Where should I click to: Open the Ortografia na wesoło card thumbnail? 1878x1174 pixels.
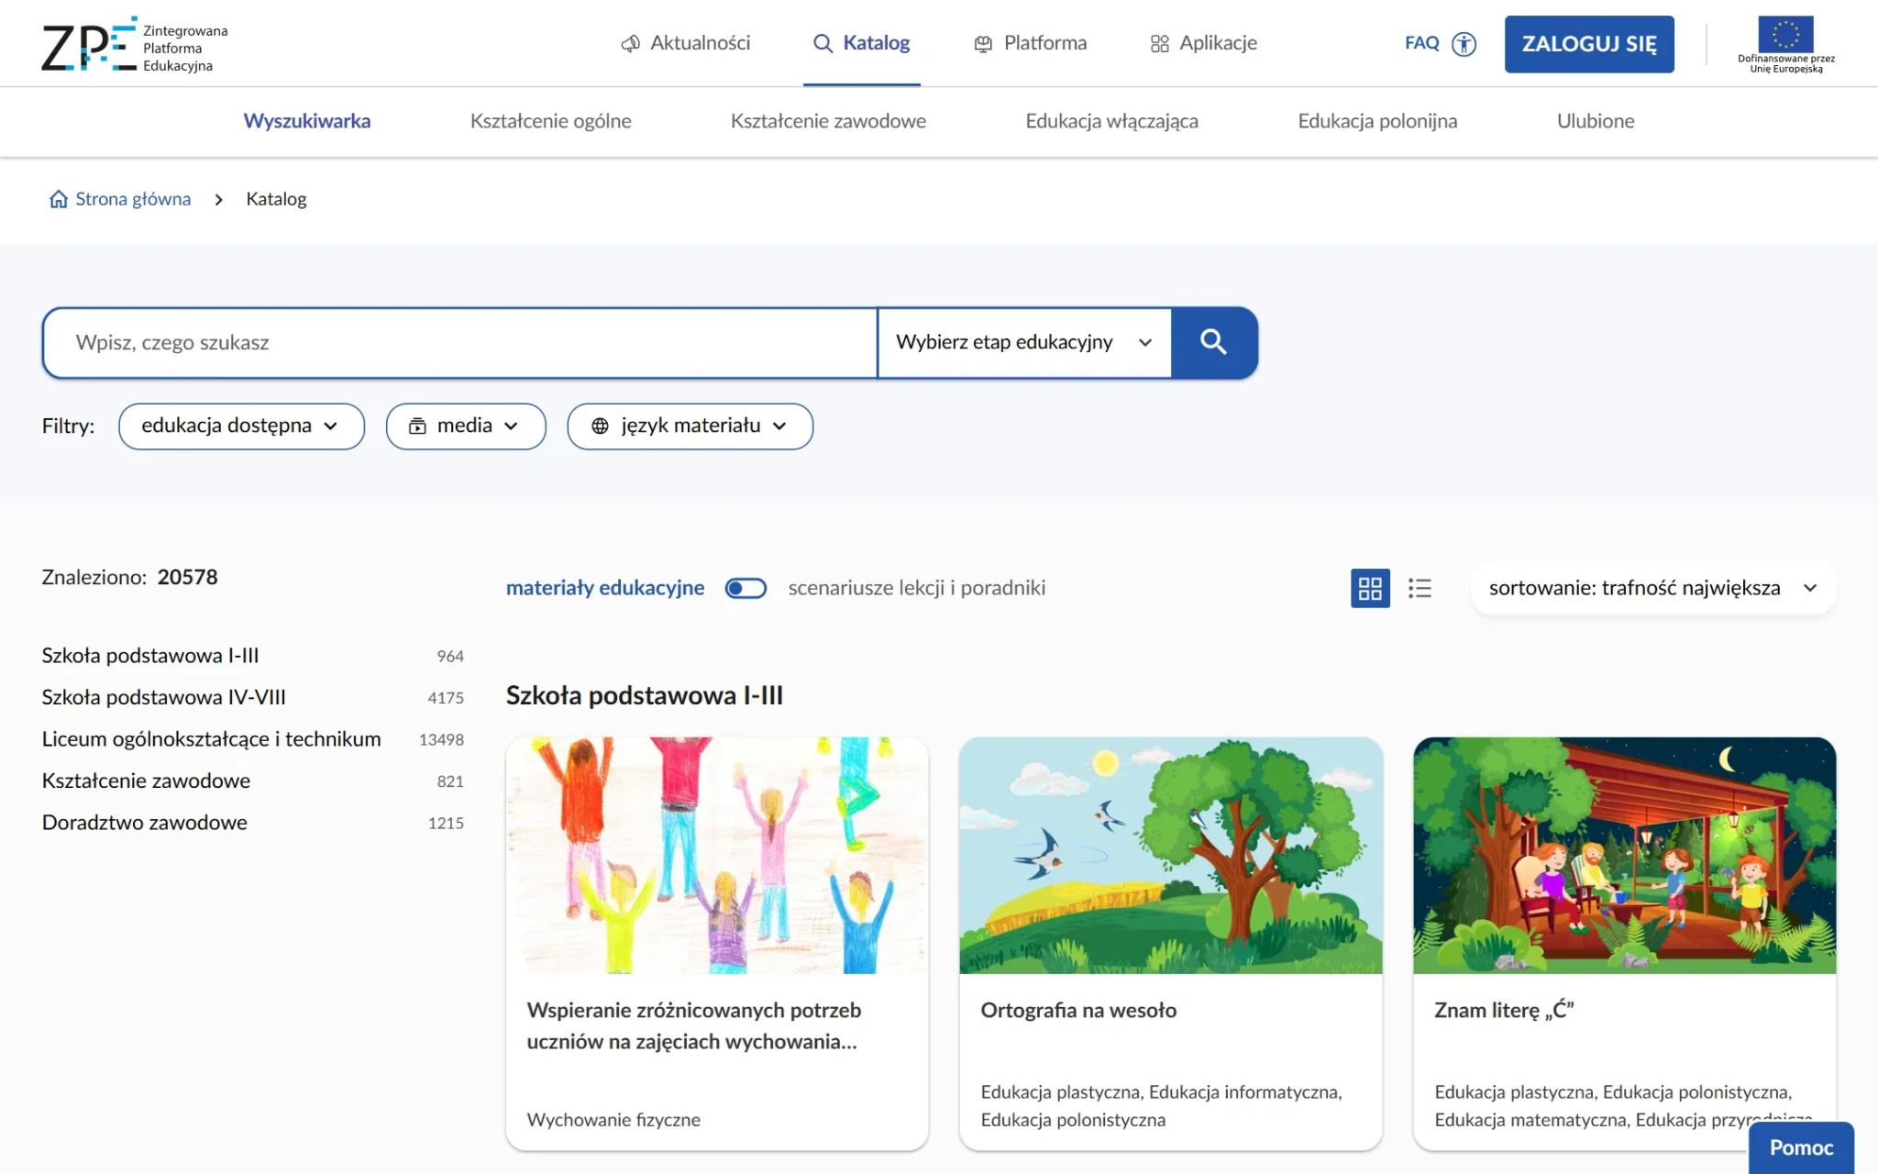pos(1171,855)
